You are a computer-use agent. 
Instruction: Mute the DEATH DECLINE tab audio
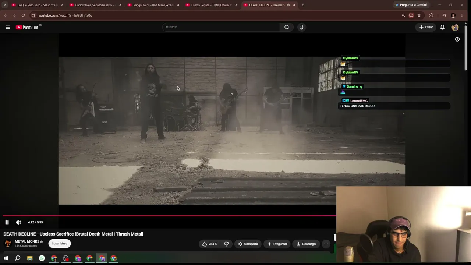click(x=288, y=5)
